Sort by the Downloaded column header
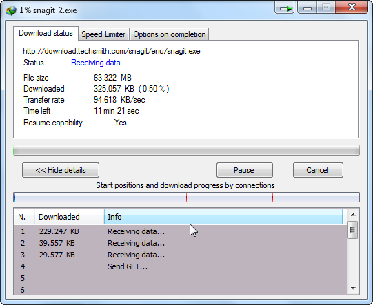Image resolution: width=373 pixels, height=305 pixels. (70, 217)
